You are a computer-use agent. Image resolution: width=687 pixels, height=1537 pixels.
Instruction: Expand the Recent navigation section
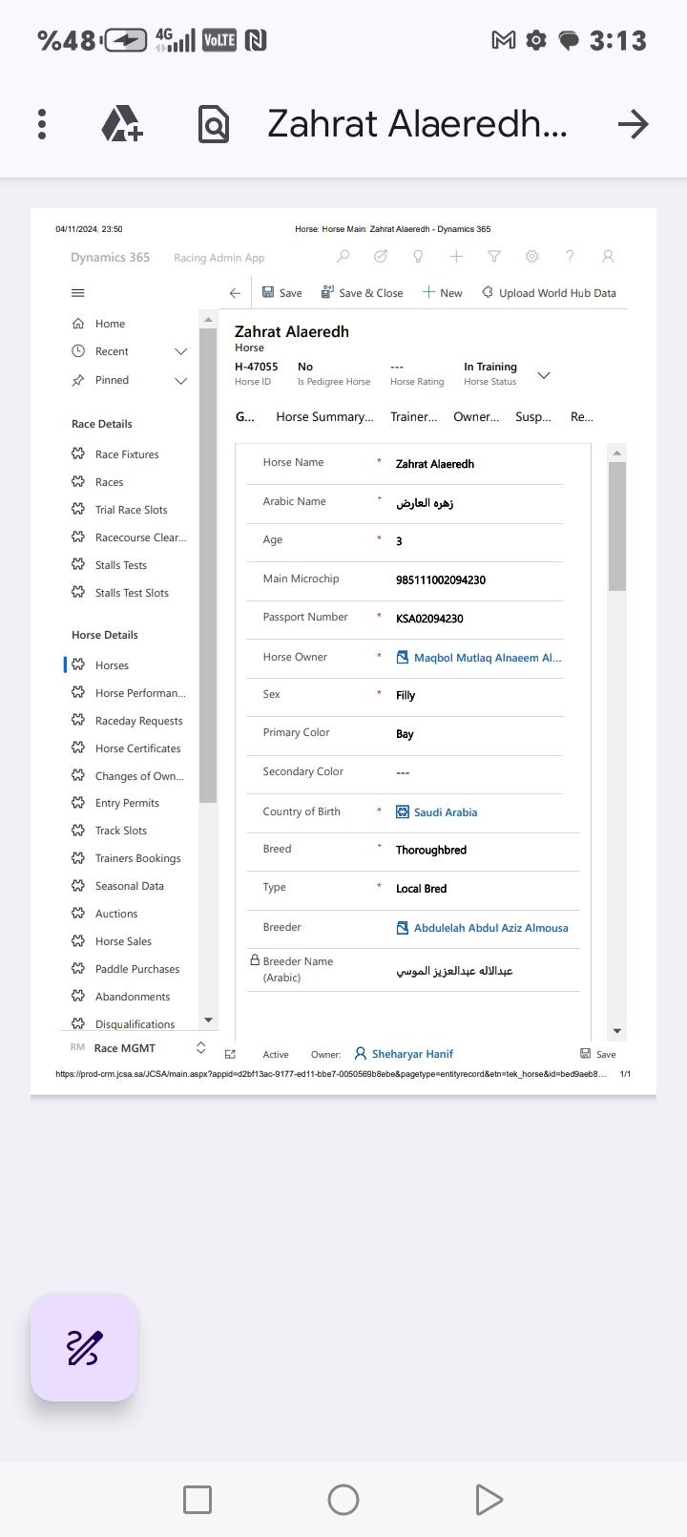pyautogui.click(x=180, y=351)
